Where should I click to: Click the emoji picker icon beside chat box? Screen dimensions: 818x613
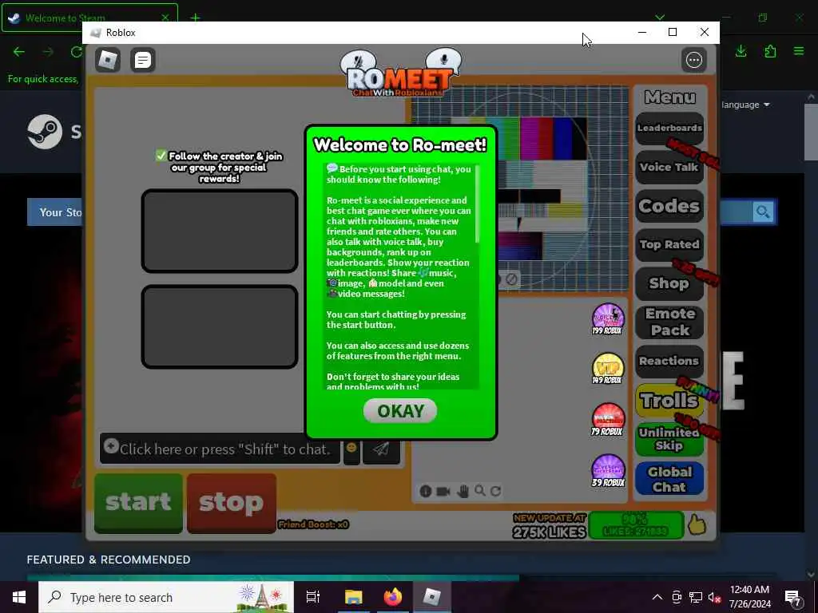tap(351, 449)
